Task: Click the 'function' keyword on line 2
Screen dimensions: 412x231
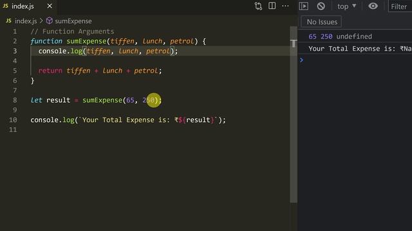Action: pyautogui.click(x=46, y=41)
